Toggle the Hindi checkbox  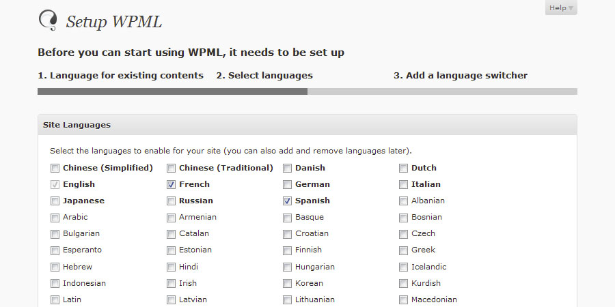171,267
